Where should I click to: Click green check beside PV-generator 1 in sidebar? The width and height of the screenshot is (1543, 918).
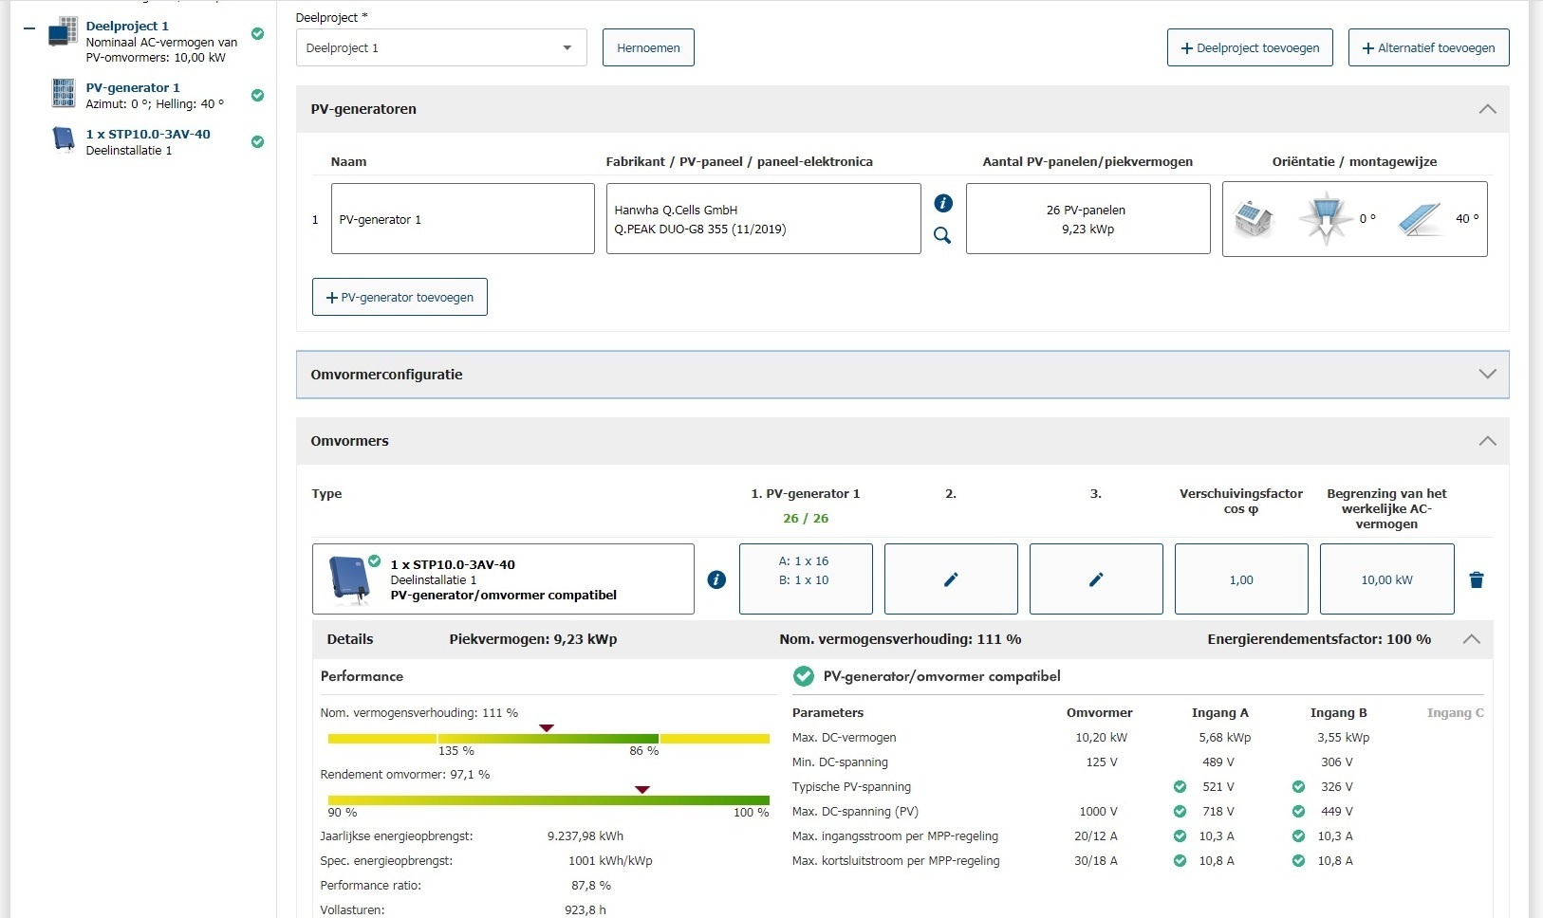[257, 95]
